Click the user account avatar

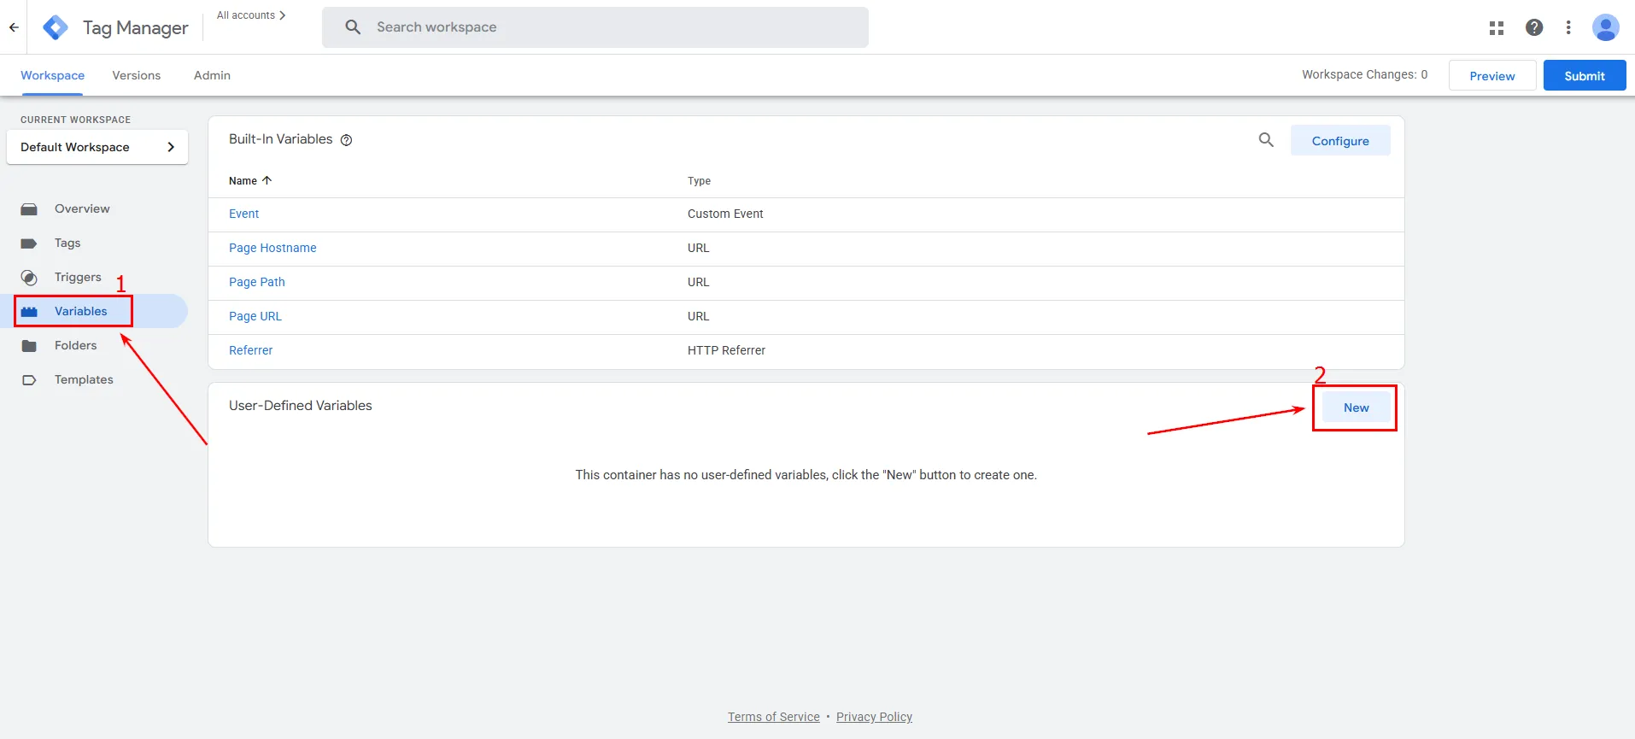click(x=1605, y=27)
